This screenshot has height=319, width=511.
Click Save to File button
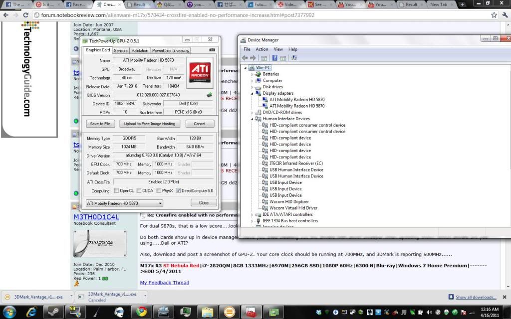(100, 124)
